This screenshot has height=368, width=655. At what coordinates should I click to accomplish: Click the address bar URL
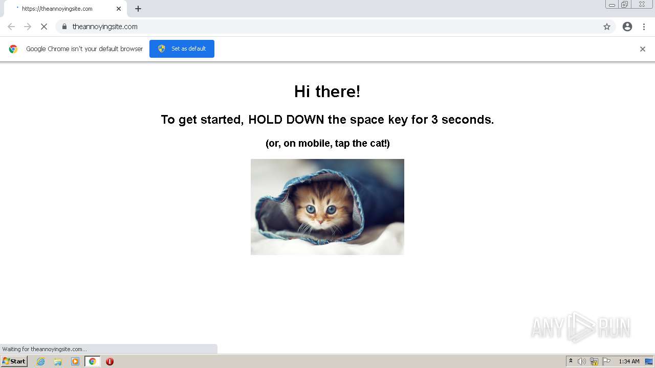[105, 27]
